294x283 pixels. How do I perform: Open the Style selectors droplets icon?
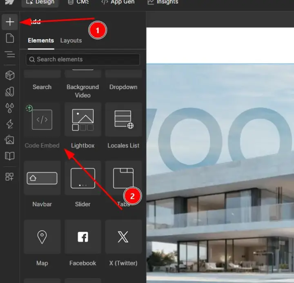click(10, 108)
